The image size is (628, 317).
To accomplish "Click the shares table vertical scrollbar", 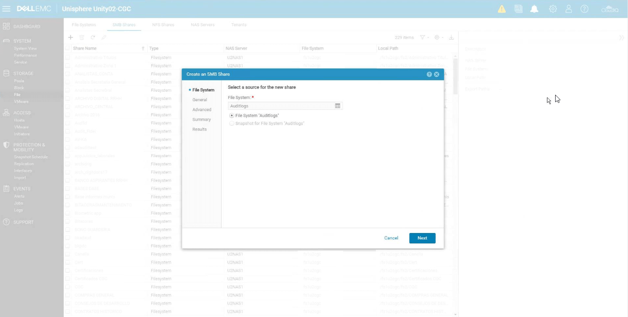I will coord(456,76).
